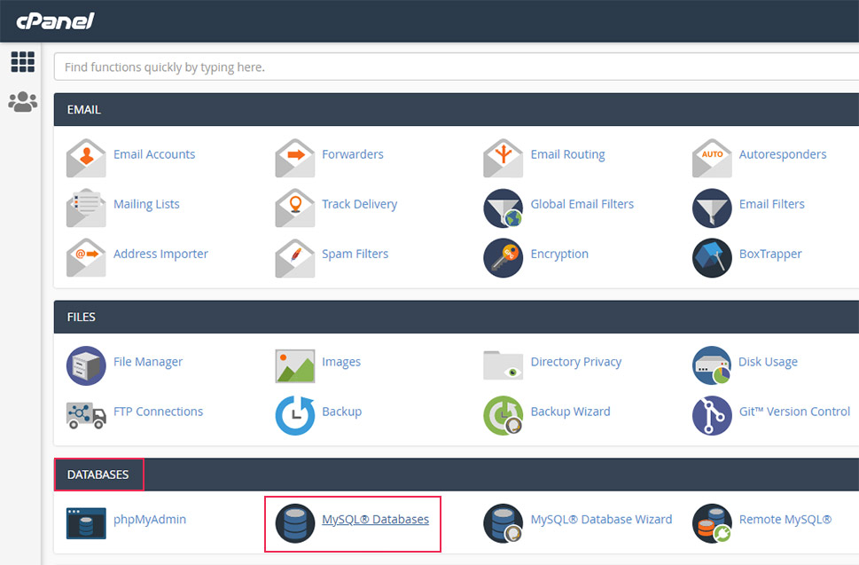
Task: Open the Autoresponders link
Action: pyautogui.click(x=782, y=155)
